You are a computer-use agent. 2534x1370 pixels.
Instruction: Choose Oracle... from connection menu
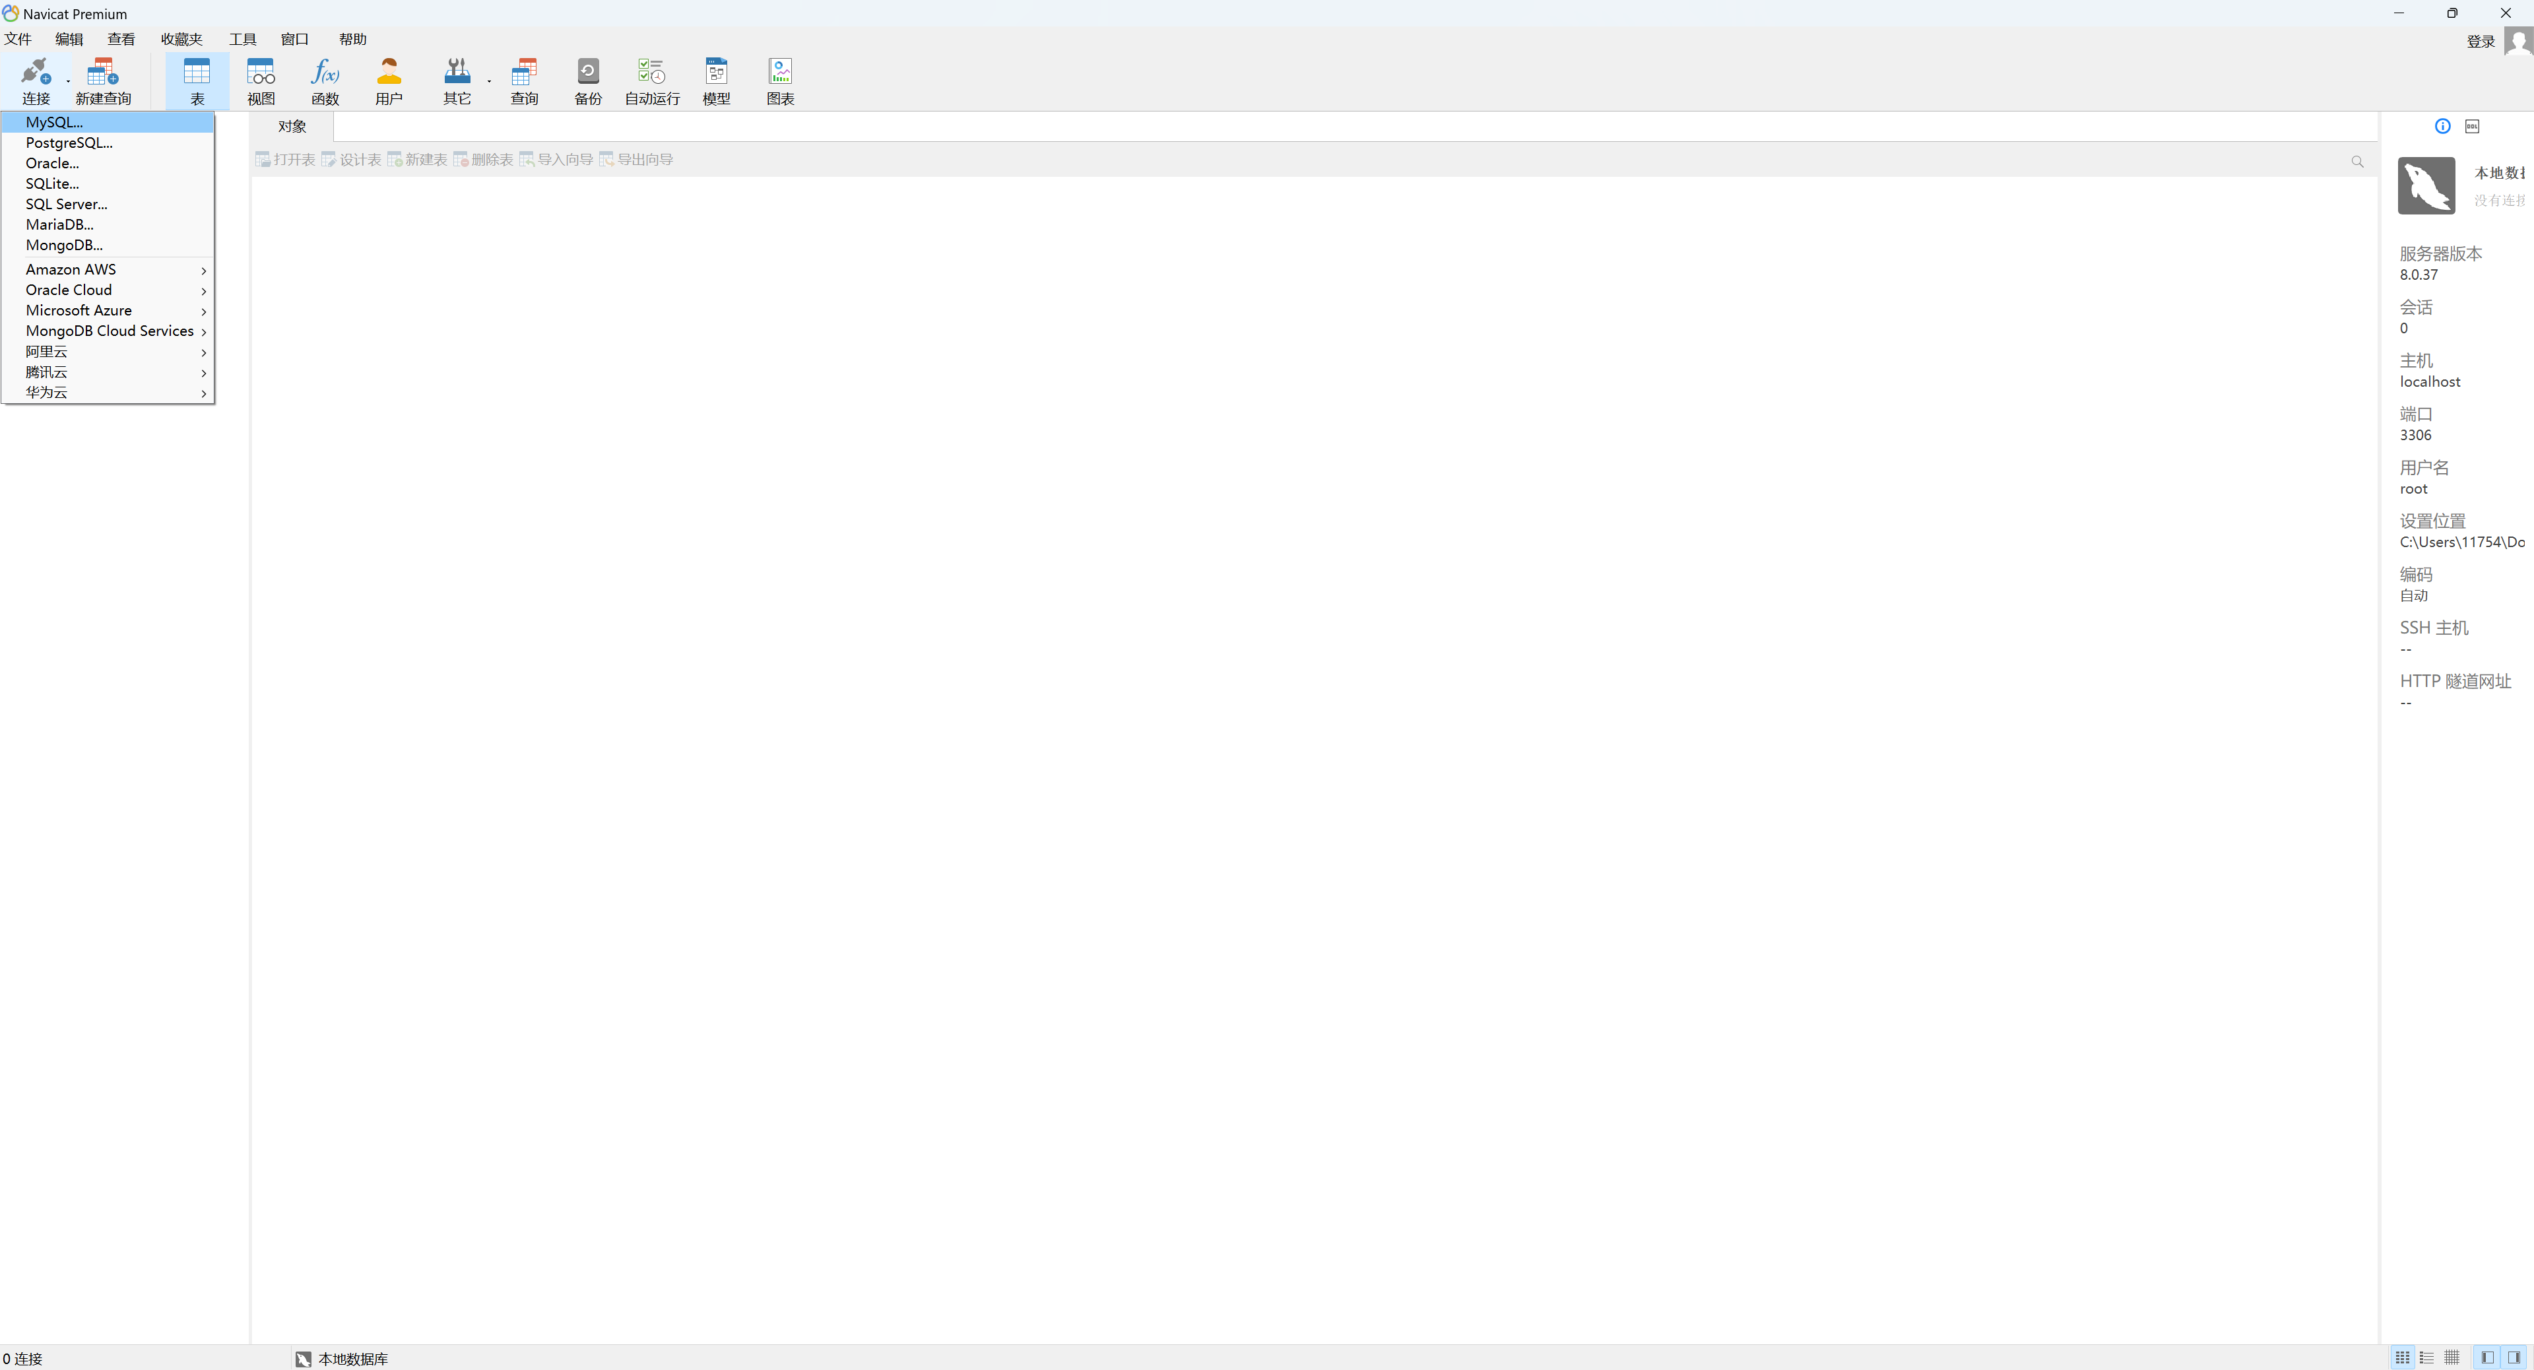[108, 163]
